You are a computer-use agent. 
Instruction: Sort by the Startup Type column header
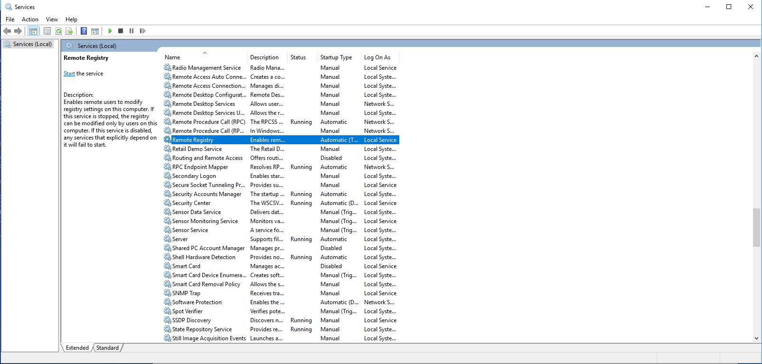[x=336, y=57]
